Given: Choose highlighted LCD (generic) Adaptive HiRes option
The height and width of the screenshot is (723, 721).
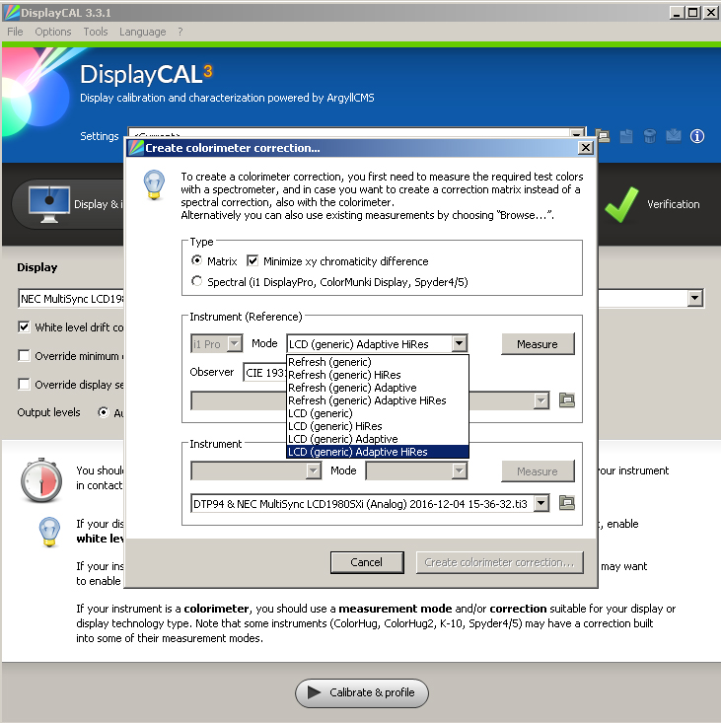Looking at the screenshot, I should tap(378, 452).
